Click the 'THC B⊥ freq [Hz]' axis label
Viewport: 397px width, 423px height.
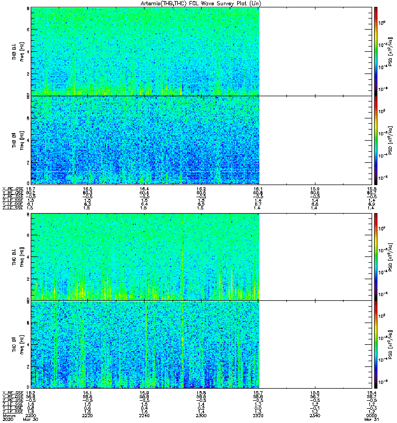pyautogui.click(x=18, y=257)
